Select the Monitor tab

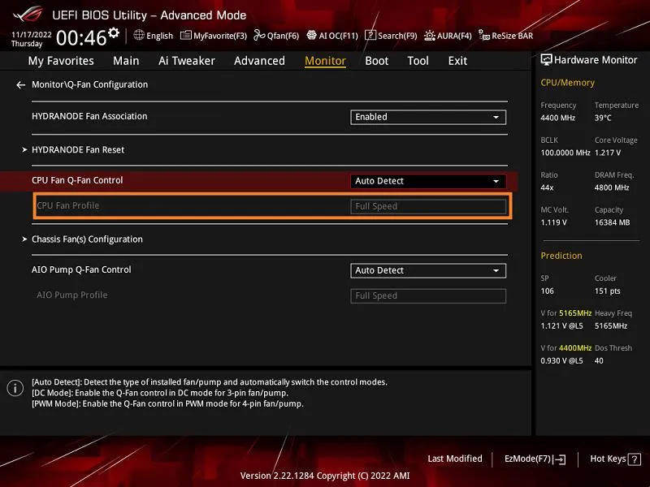326,61
